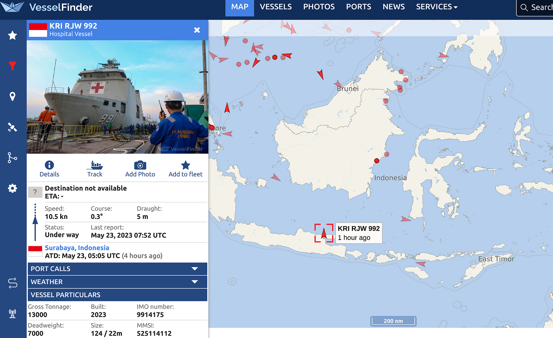Screen dimensions: 553x338
Task: Toggle the VESSEL PARTICULARS section header
Action: [x=118, y=295]
